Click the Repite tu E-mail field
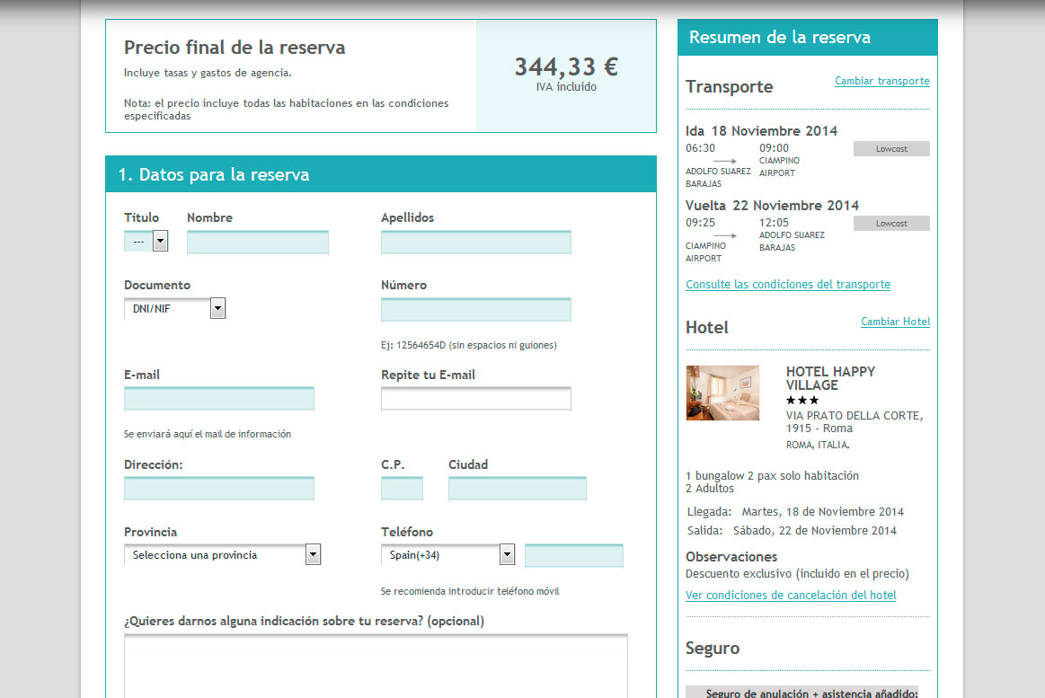Screen dimensions: 1045x698 (475, 399)
